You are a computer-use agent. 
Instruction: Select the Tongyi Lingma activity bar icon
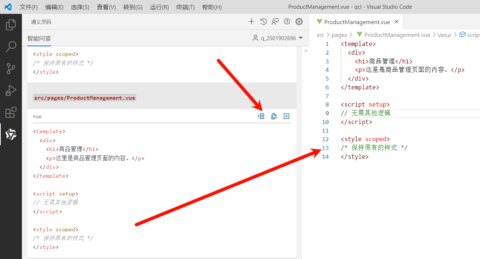[x=11, y=134]
